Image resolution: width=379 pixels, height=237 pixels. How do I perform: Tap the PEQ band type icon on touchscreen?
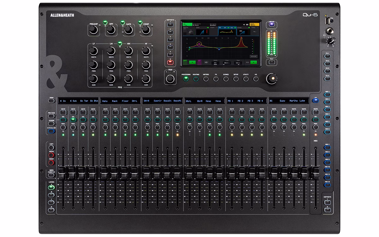pyautogui.click(x=206, y=63)
